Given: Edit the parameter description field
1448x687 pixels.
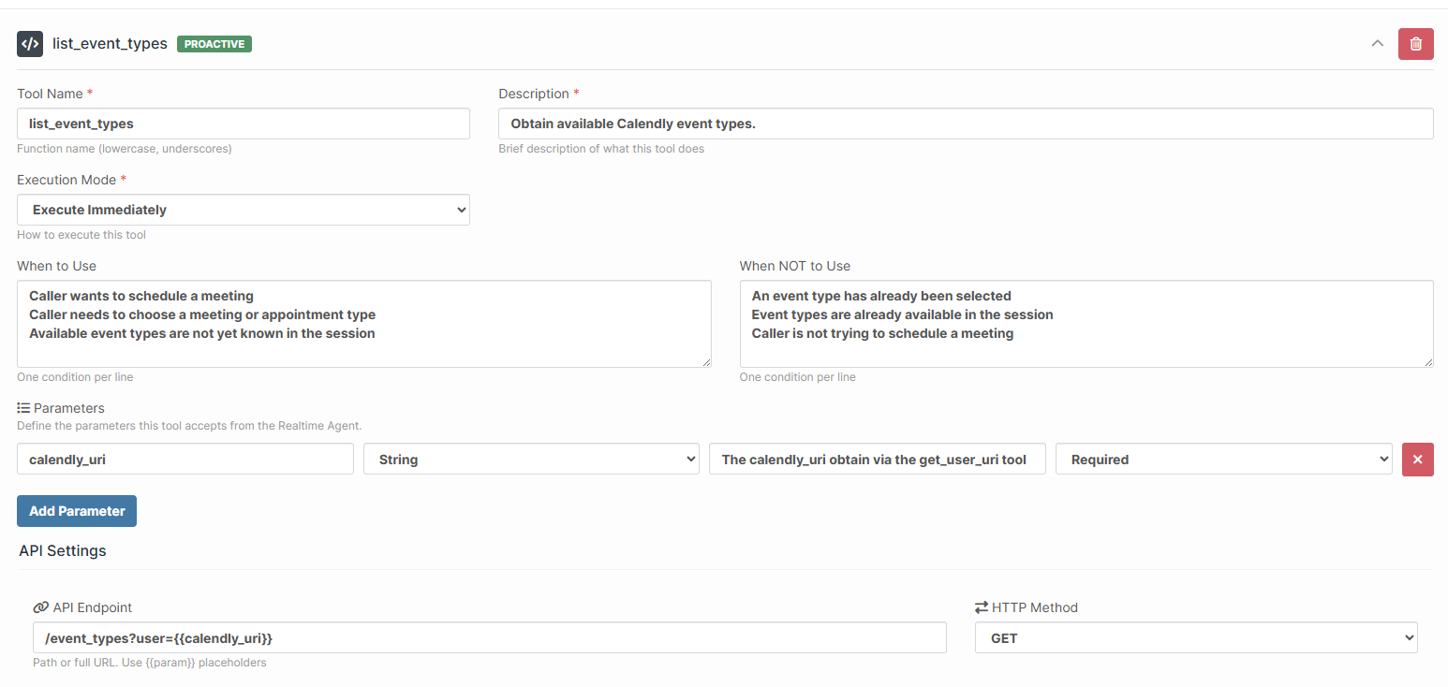Looking at the screenshot, I should click(x=877, y=460).
